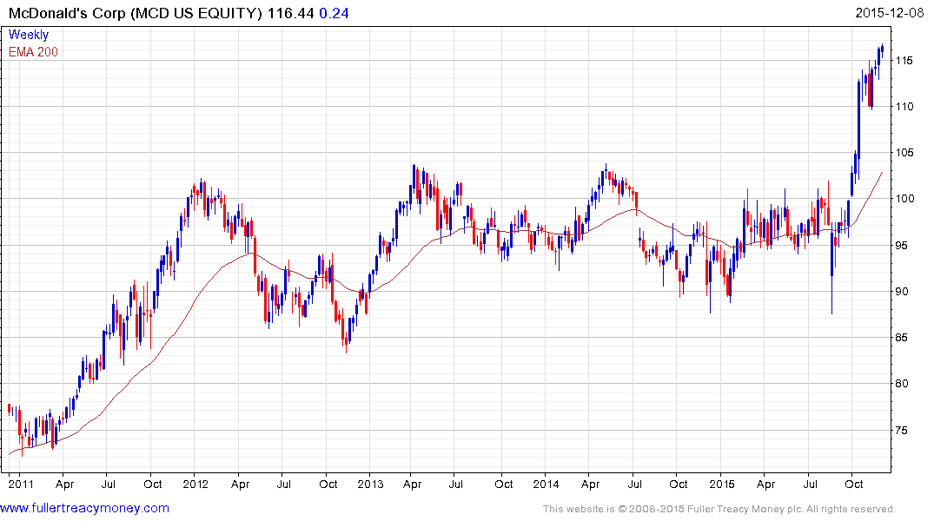The image size is (934, 521).
Task: Click the '80' price axis label
Action: (902, 384)
